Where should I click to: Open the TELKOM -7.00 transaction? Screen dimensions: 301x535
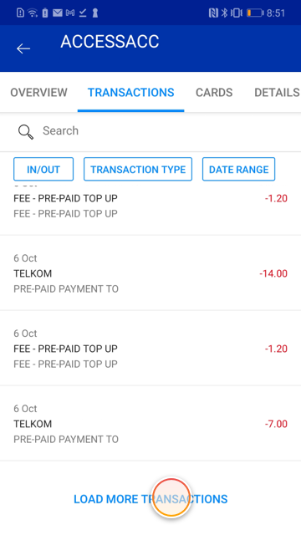[150, 424]
